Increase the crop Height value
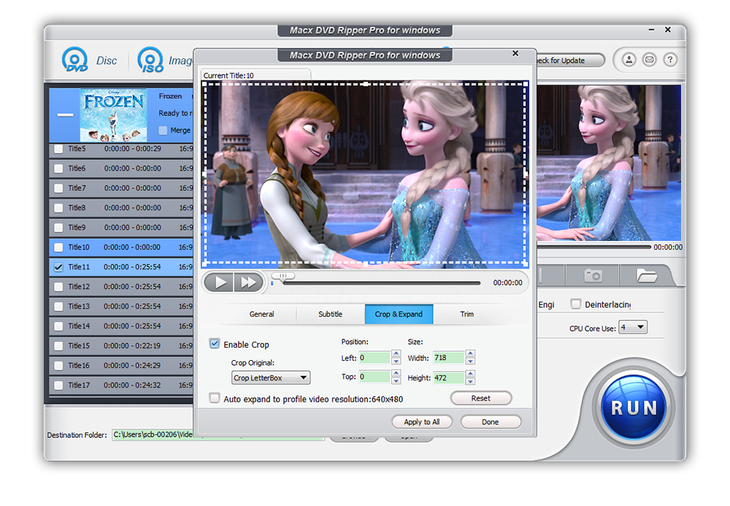Screen dimensions: 730x506 [x=470, y=373]
